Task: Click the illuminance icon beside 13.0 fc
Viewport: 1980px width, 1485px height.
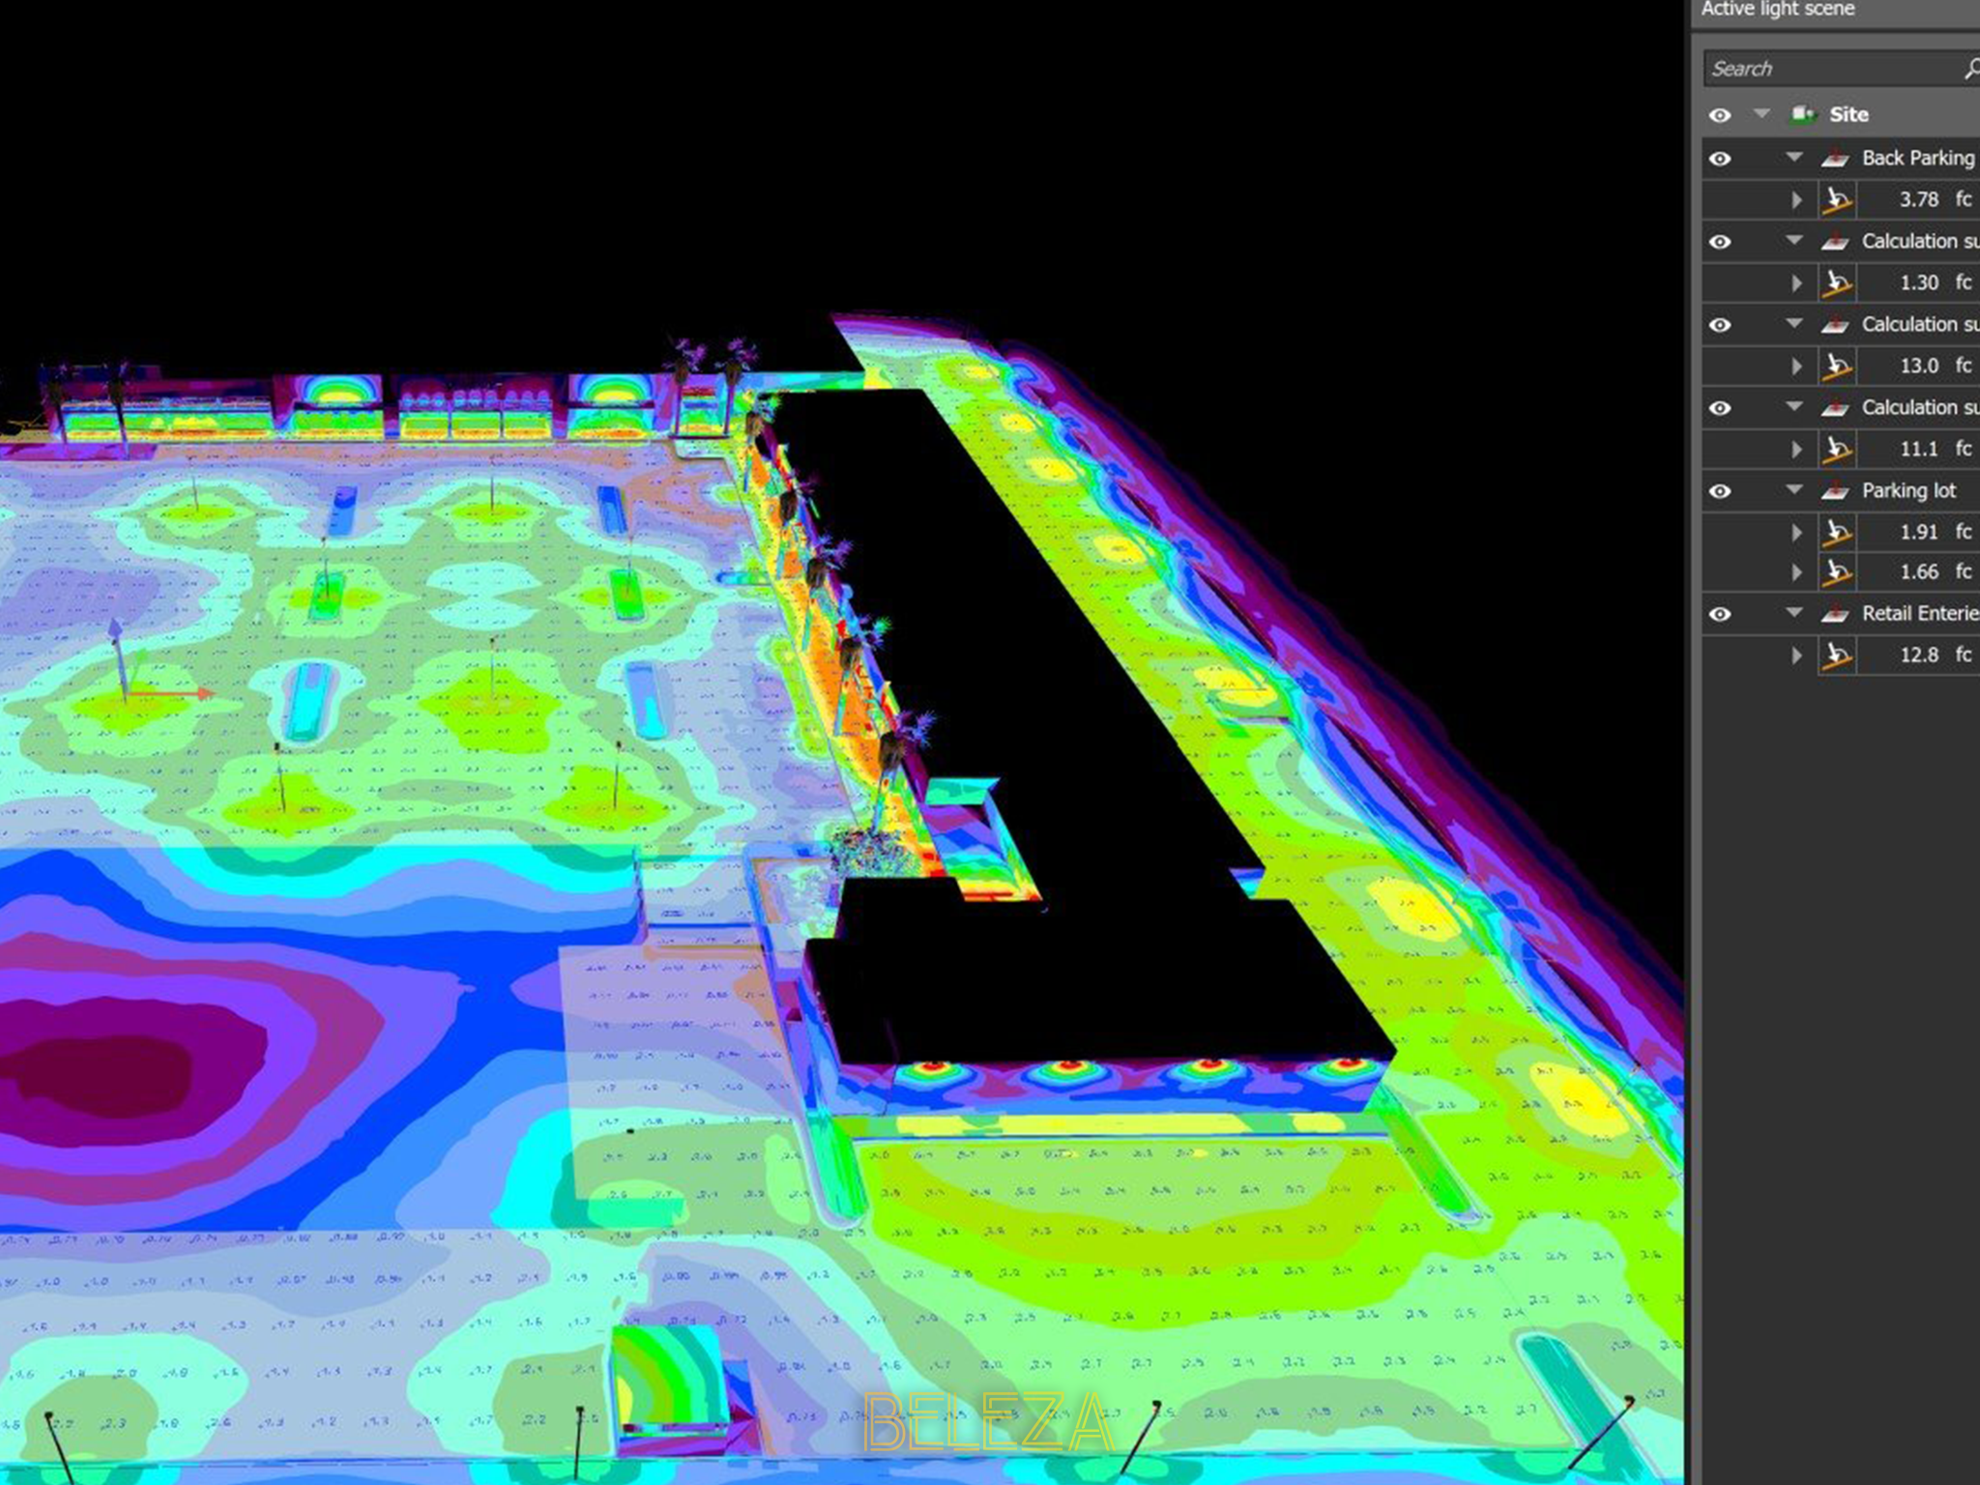Action: click(1837, 366)
